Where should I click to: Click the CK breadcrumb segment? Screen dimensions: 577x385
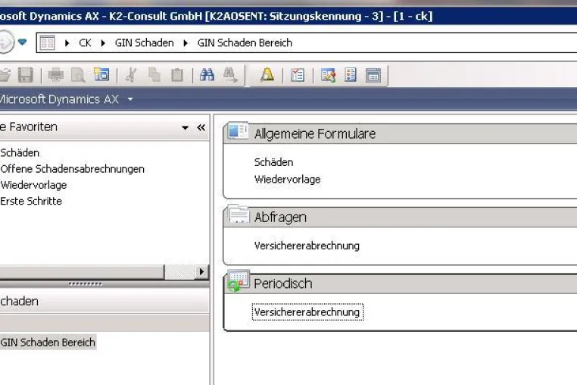(85, 43)
